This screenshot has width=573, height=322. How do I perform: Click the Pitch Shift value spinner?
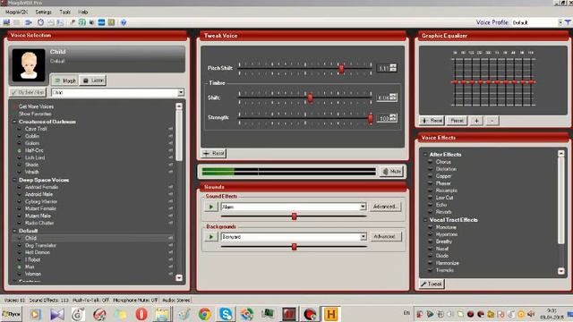pos(393,68)
